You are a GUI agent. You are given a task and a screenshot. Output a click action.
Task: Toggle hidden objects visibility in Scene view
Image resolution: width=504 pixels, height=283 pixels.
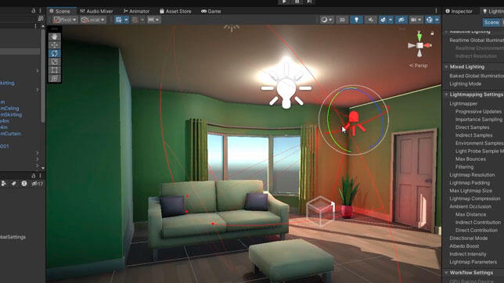click(401, 20)
